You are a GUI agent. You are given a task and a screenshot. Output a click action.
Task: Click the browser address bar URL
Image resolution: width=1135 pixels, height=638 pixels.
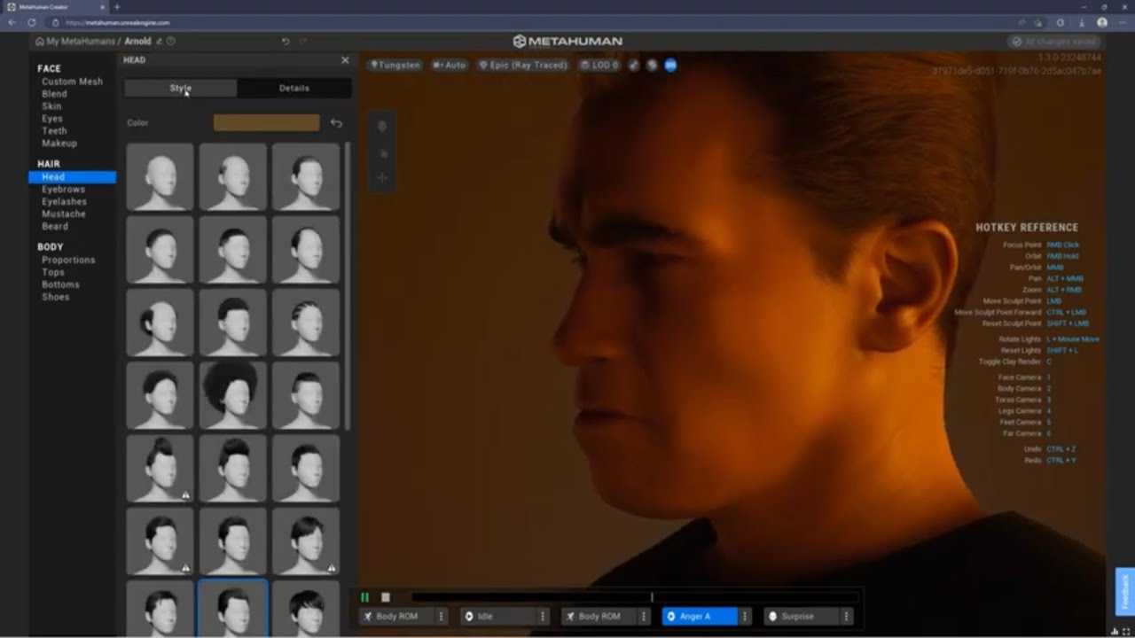coord(119,22)
